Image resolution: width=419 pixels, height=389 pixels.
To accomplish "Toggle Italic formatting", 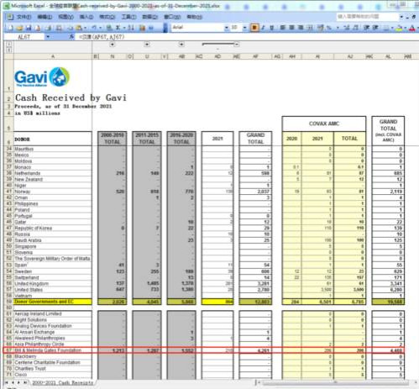I will pos(263,28).
